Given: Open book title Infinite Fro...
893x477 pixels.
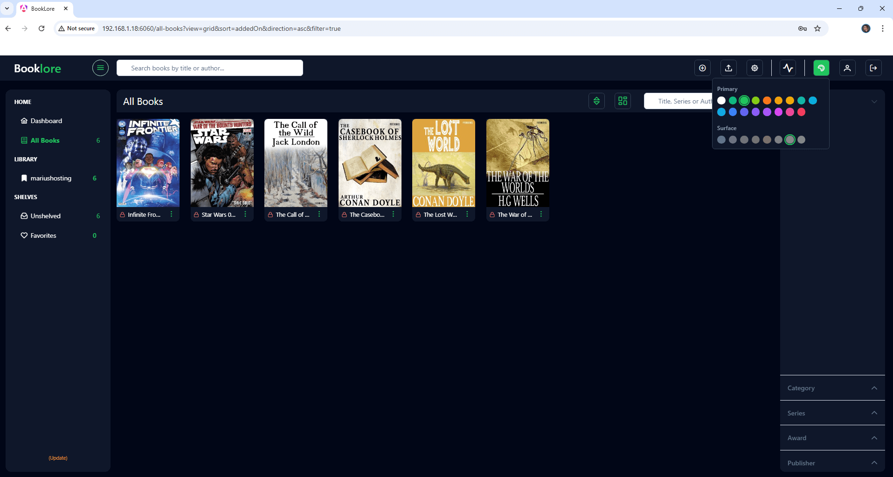Looking at the screenshot, I should [144, 214].
